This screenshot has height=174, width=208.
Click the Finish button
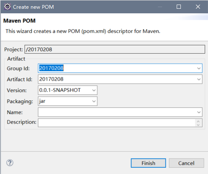148,163
